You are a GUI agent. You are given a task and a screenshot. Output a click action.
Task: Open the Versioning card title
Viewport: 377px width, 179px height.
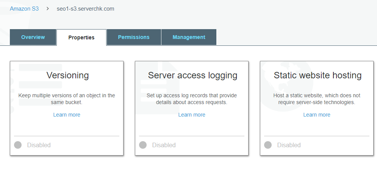click(67, 75)
